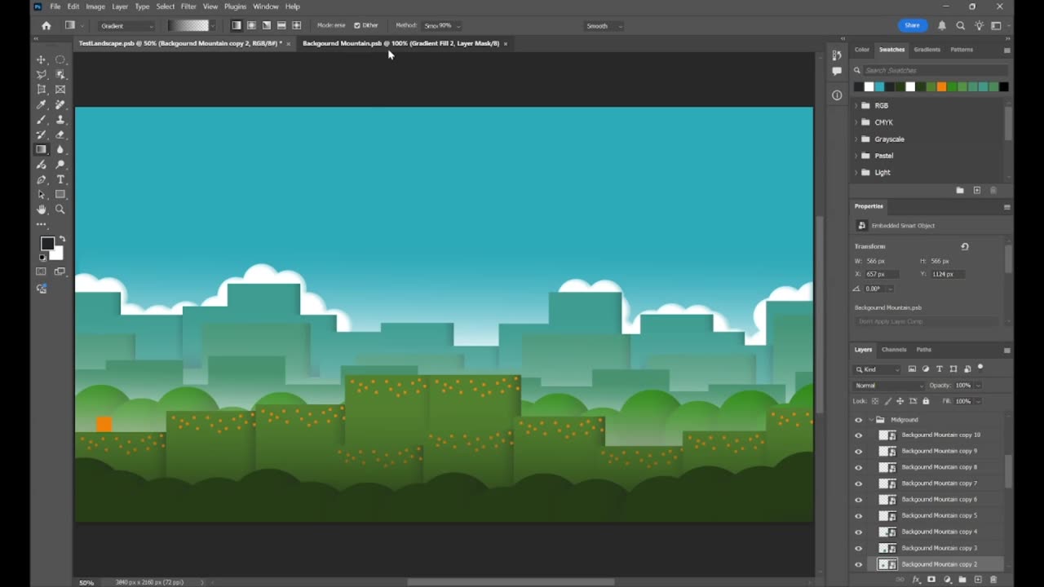
Task: Select the Pen tool
Action: pos(42,179)
